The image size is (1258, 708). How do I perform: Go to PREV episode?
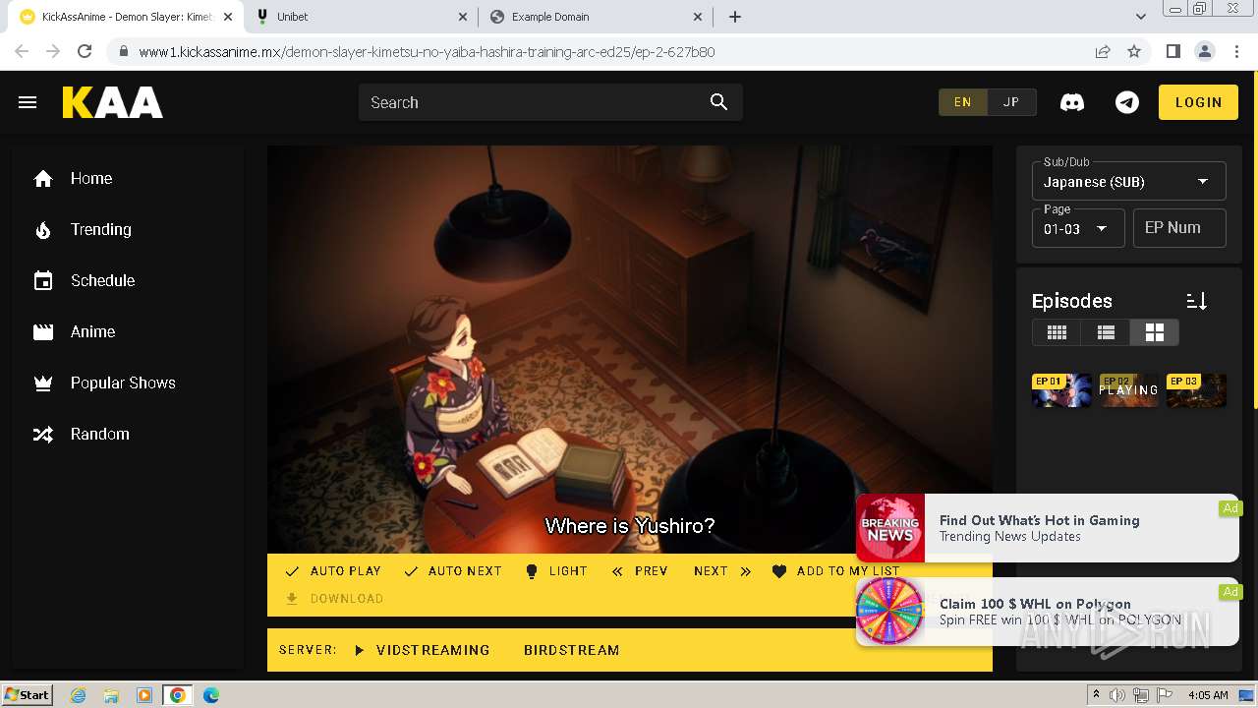[639, 571]
